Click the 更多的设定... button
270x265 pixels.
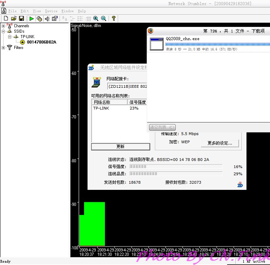(x=220, y=143)
